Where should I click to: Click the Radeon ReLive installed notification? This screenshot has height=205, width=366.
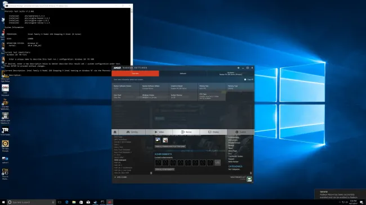pyautogui.click(x=340, y=194)
